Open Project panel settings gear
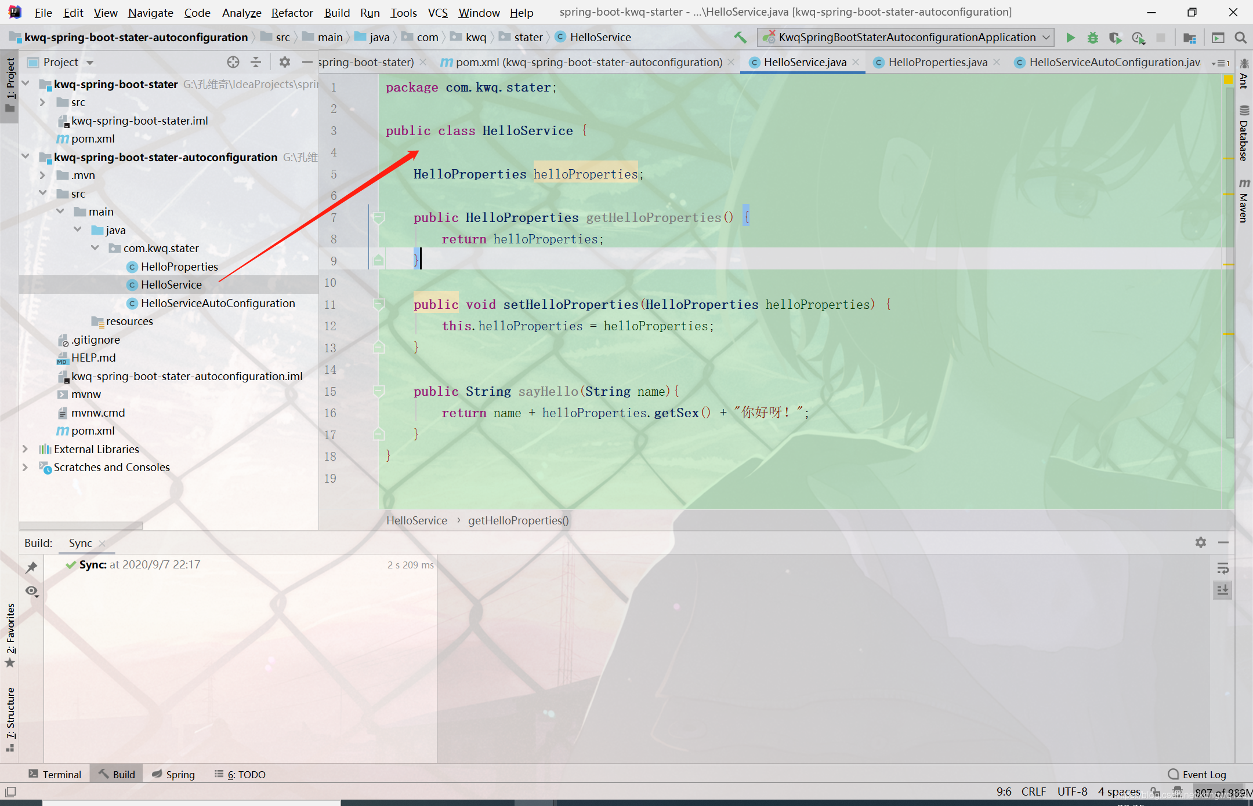 (x=284, y=62)
